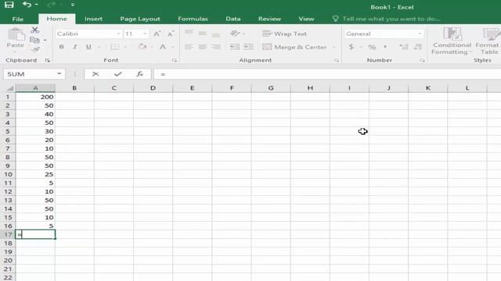The width and height of the screenshot is (501, 281).
Task: Switch to the View tab
Action: pyautogui.click(x=306, y=19)
